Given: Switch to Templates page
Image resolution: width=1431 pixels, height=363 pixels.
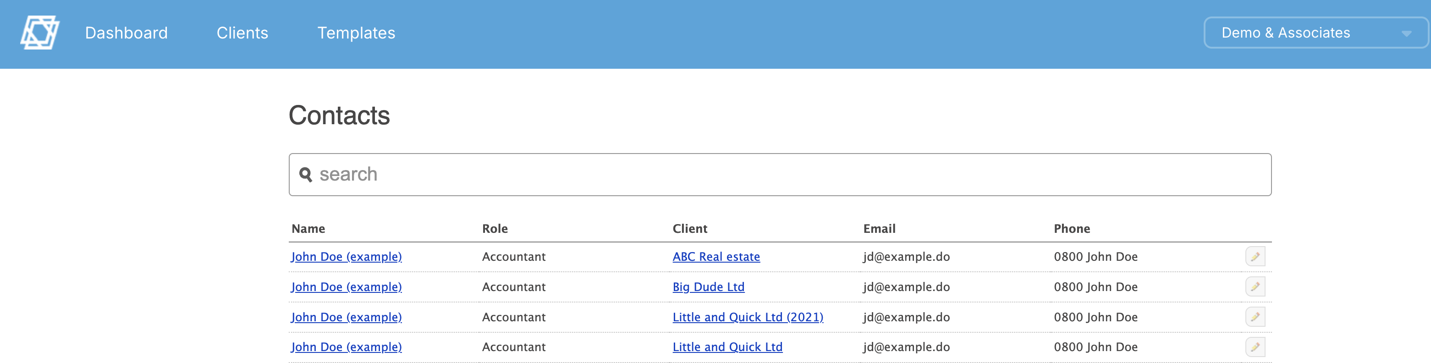Looking at the screenshot, I should click(356, 33).
